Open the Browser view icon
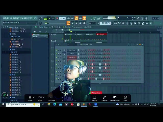This screenshot has height=122, width=163. tap(131, 23)
